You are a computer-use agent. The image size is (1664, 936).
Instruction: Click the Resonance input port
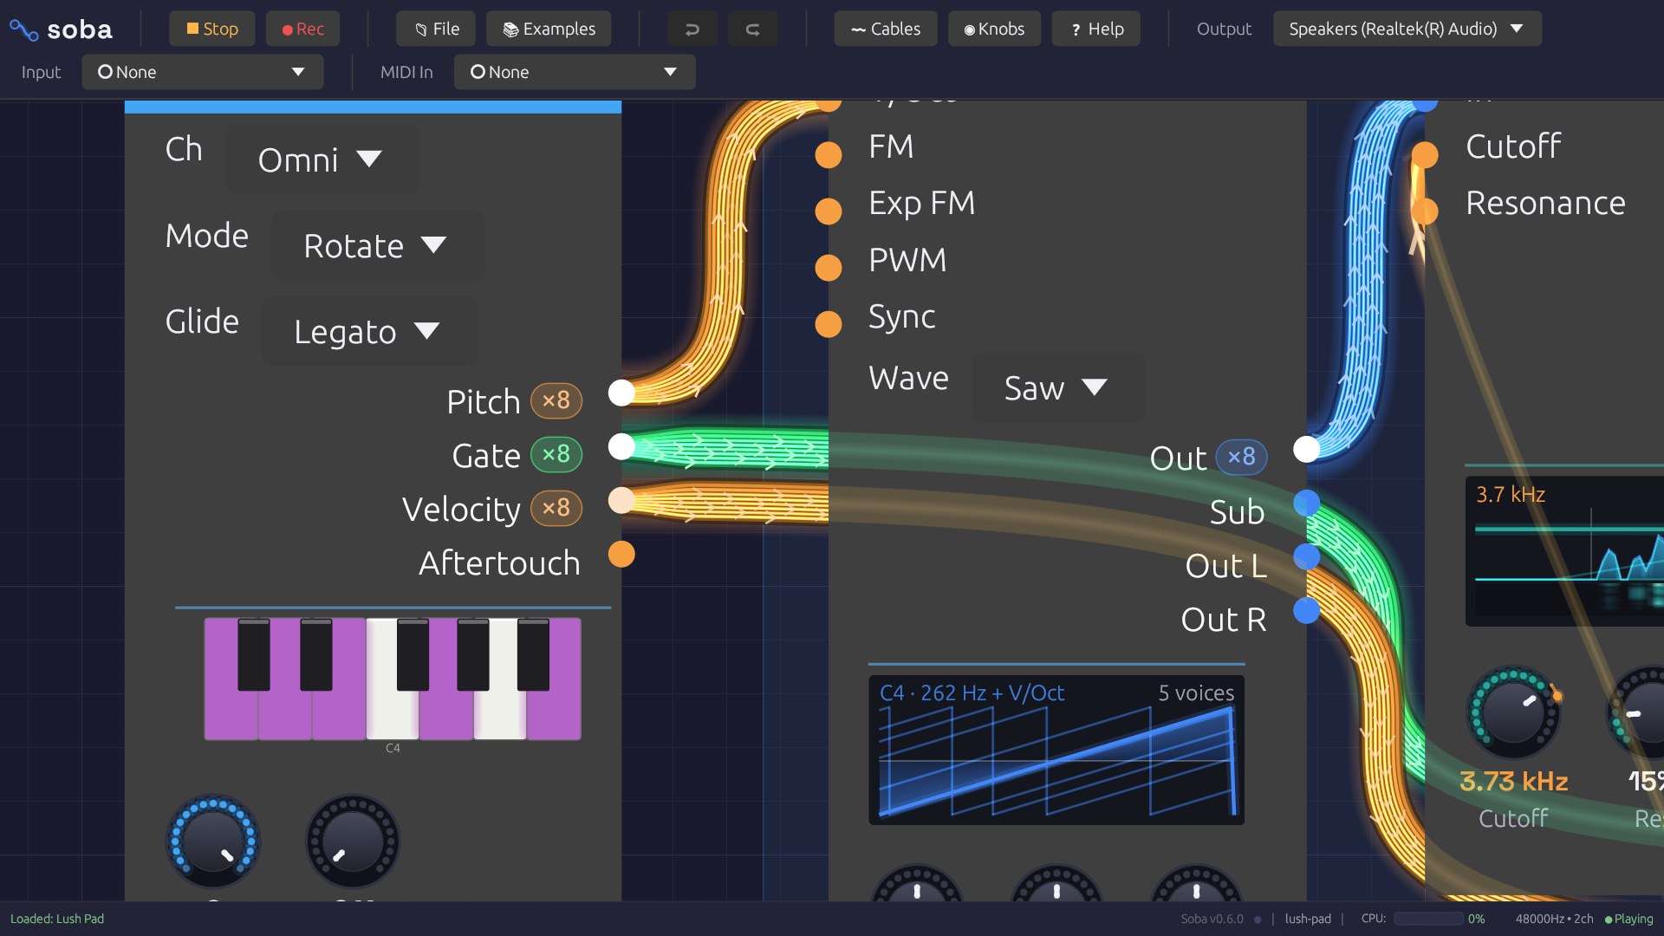pyautogui.click(x=1425, y=211)
